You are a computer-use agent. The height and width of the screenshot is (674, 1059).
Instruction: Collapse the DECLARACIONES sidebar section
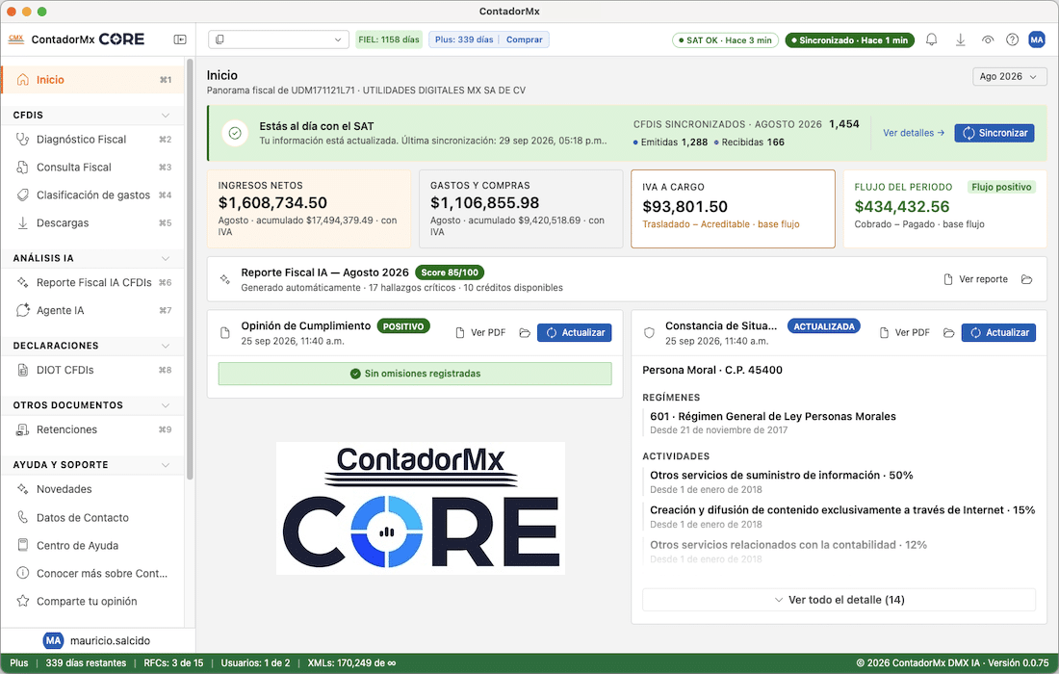coord(166,346)
